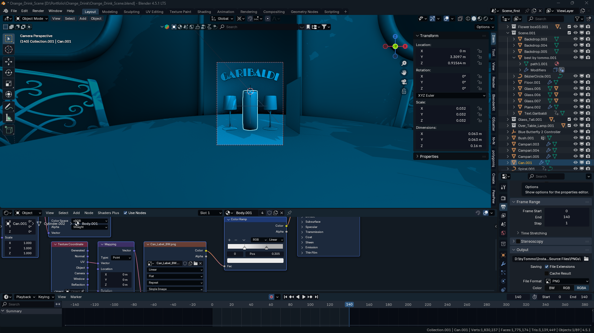The width and height of the screenshot is (594, 333).
Task: Switch to Shading workspace tab
Action: (x=204, y=12)
